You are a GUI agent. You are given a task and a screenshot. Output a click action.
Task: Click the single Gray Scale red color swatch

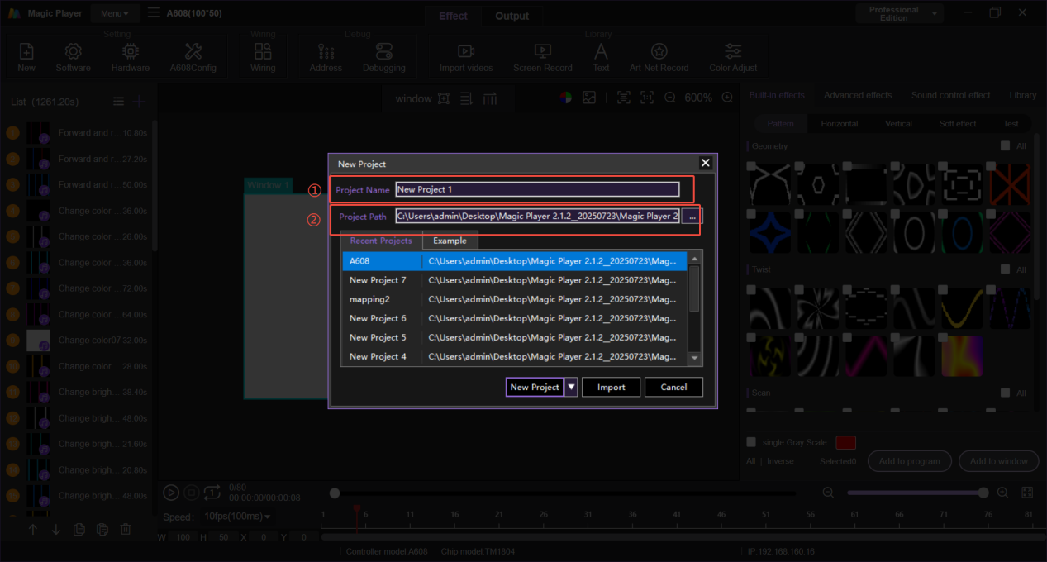(x=846, y=443)
